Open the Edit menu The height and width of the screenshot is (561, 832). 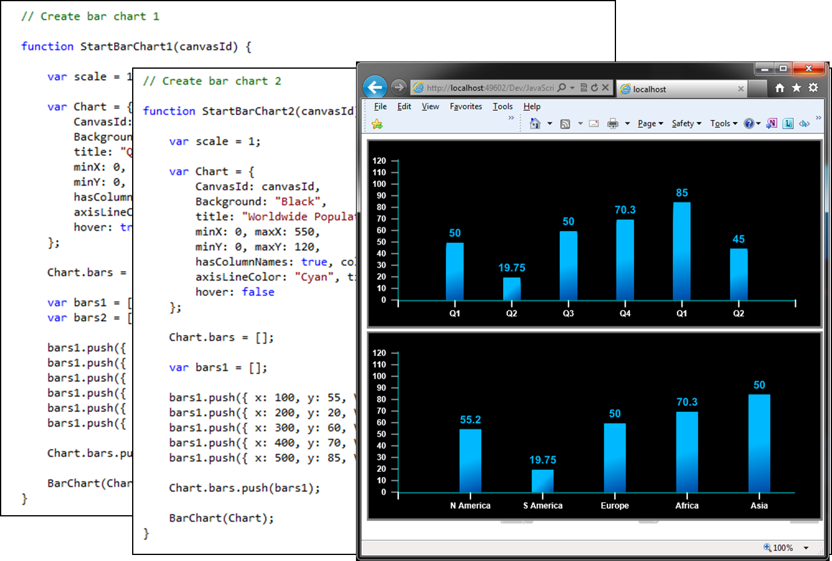(404, 107)
